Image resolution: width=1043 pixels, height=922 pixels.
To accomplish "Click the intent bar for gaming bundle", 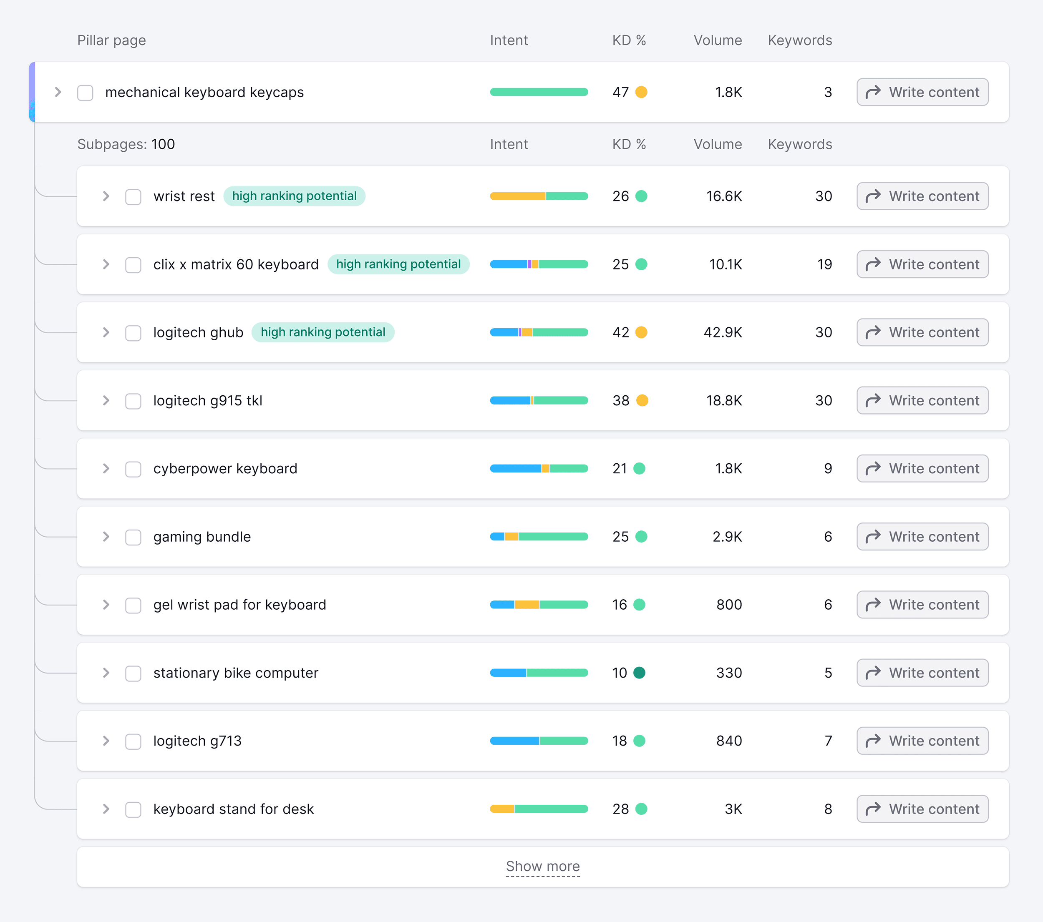I will coord(539,536).
